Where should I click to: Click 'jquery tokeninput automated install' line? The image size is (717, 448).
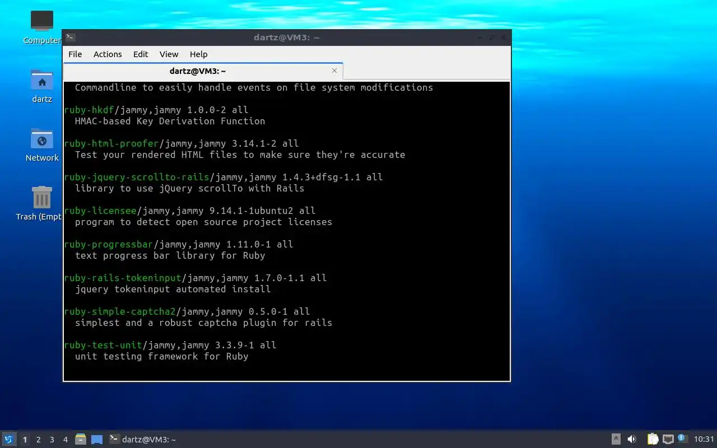click(173, 289)
